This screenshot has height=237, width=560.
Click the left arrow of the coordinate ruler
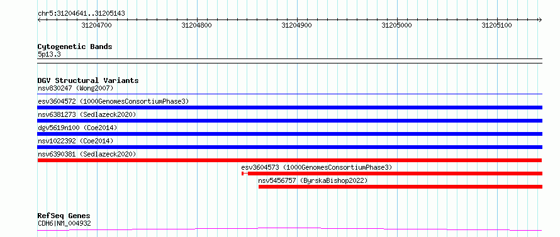[x=40, y=19]
